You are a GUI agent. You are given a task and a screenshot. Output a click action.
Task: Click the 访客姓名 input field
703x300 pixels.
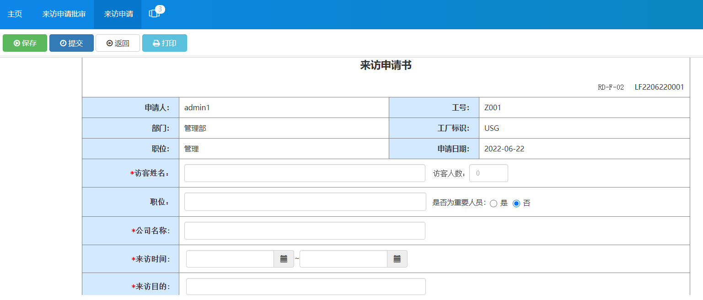pyautogui.click(x=304, y=173)
